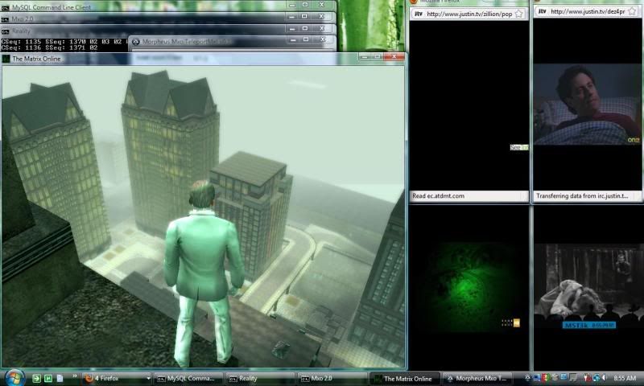Click the jtv favicon in dez4pr address bar
Screen dimensions: 644x386
tap(542, 11)
